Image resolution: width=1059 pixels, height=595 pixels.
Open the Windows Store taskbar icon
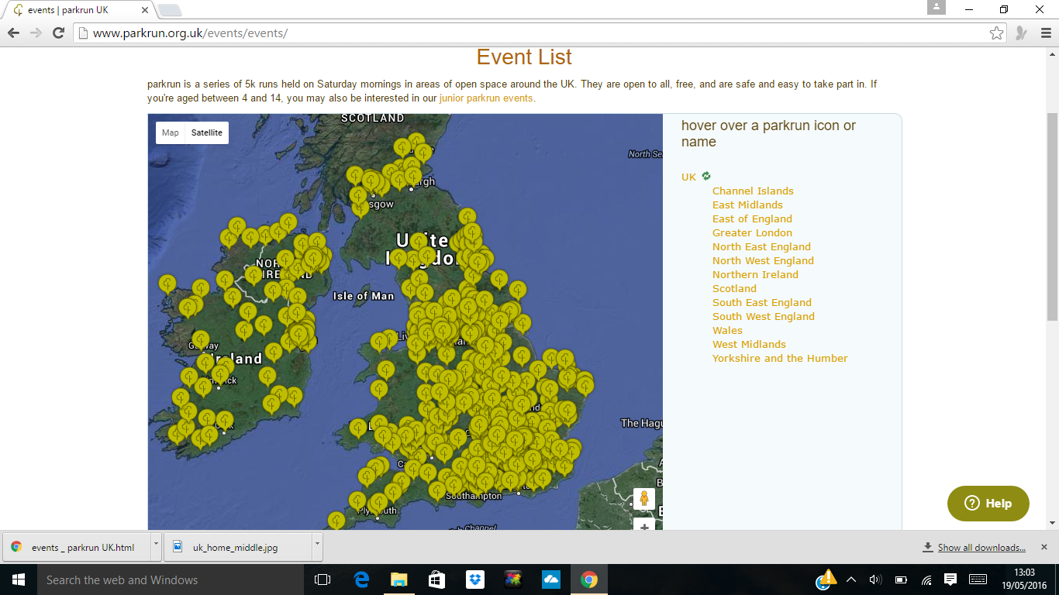pos(436,580)
